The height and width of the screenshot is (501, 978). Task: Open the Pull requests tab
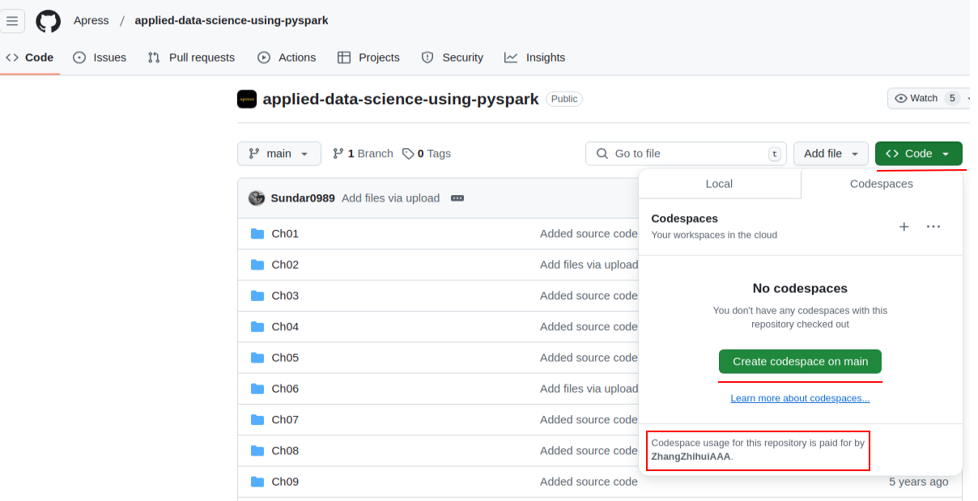click(x=192, y=57)
